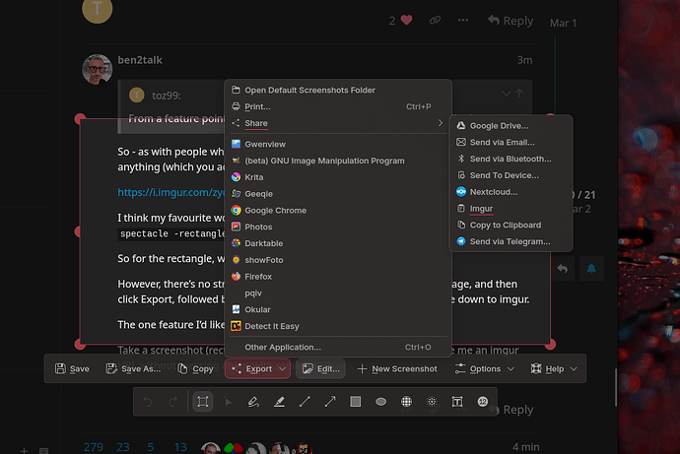This screenshot has height=454, width=680.
Task: Click the 3m post timestamp
Action: (524, 60)
